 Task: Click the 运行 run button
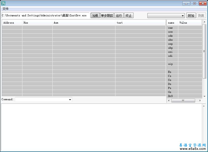point(119,16)
